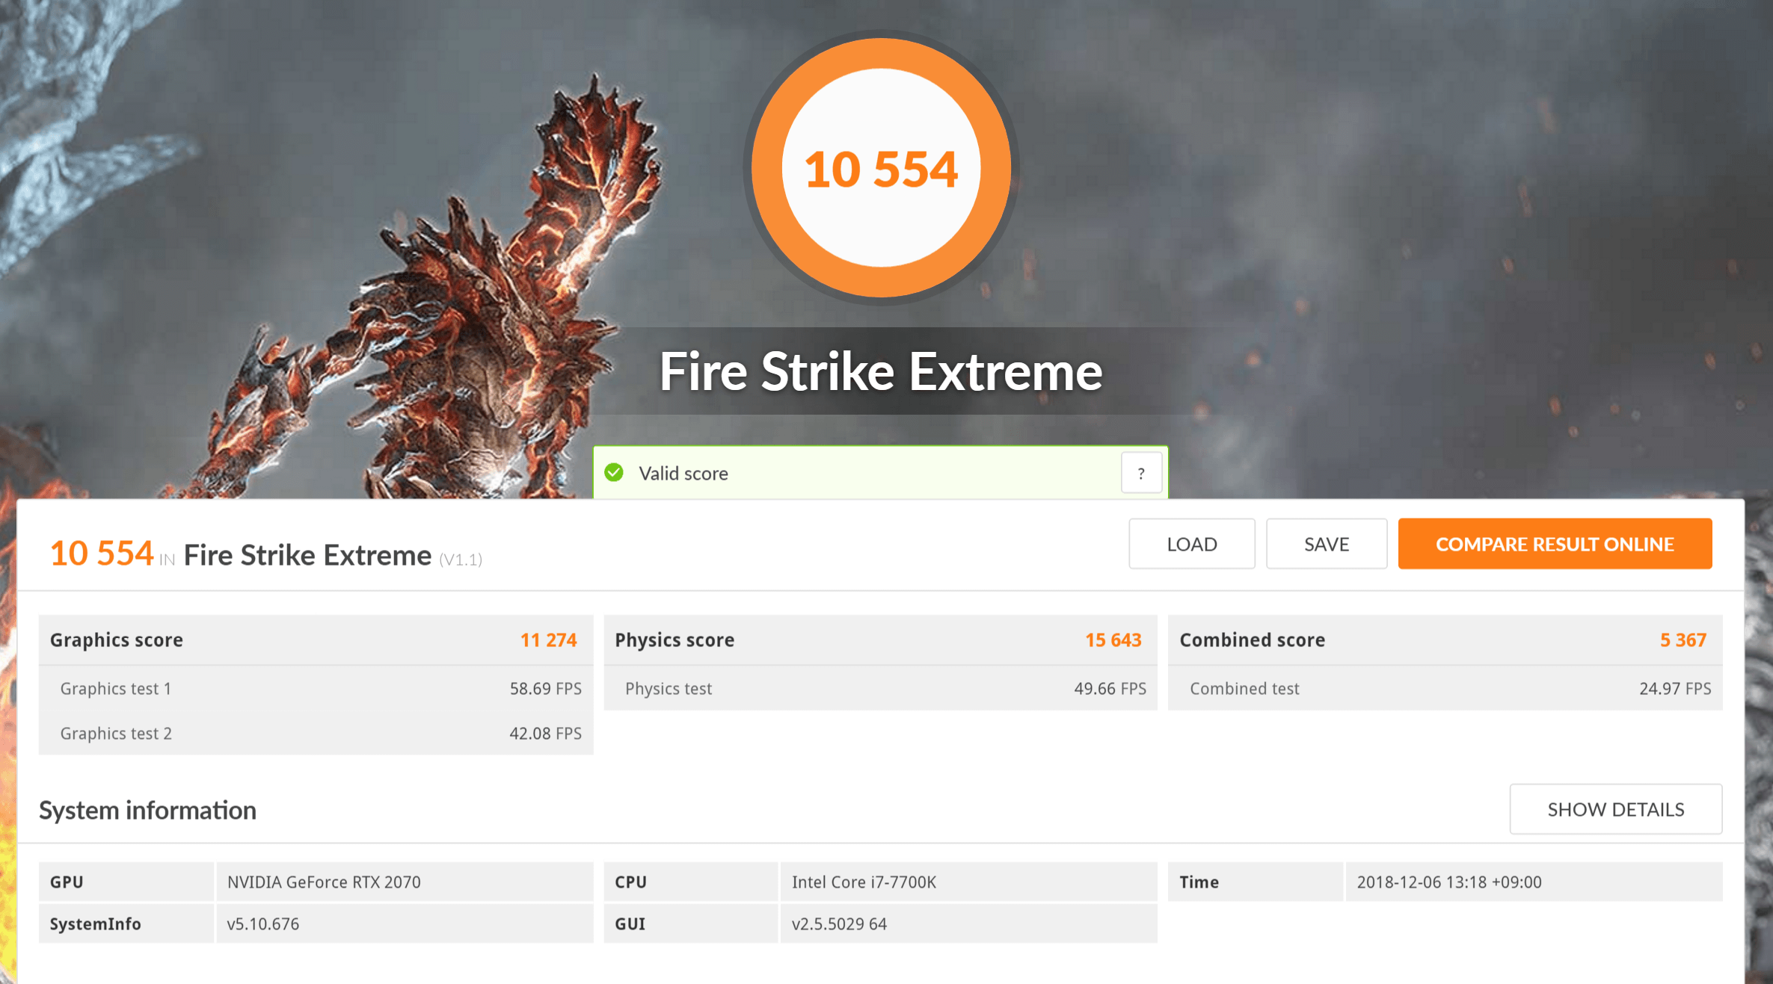Screen dimensions: 1773x984
Task: Click the CPU label cell
Action: [691, 882]
